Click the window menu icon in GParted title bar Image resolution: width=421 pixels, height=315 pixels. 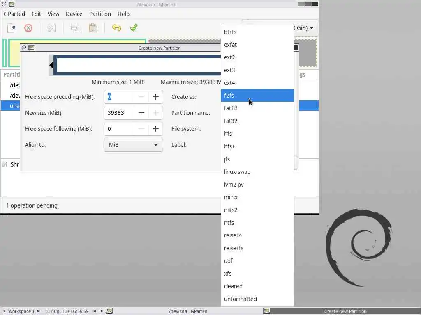pyautogui.click(x=4, y=4)
